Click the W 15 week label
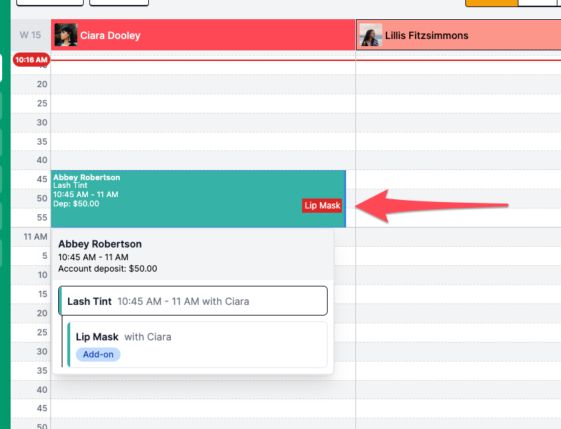Image resolution: width=561 pixels, height=429 pixels. pyautogui.click(x=30, y=35)
